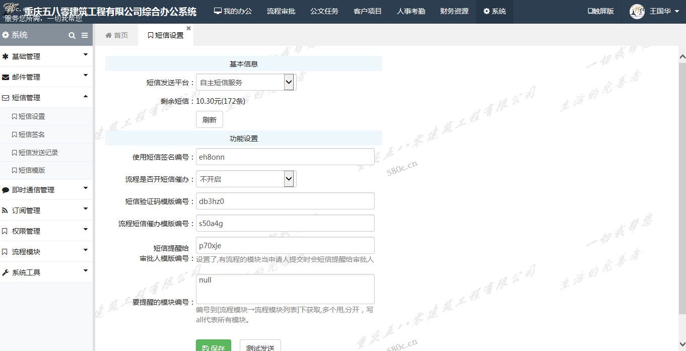Screen dimensions: 686x351
Task: Open the 流程是否开短信催办 dropdown
Action: pos(245,179)
